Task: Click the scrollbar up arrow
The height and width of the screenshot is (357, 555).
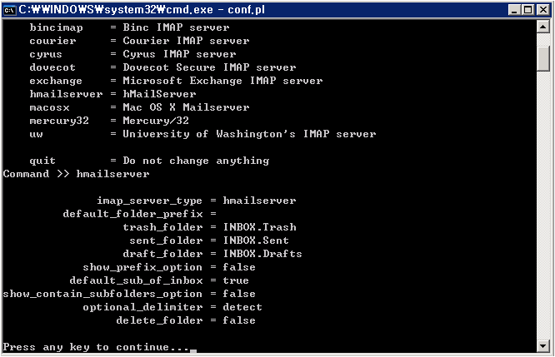Action: point(543,27)
